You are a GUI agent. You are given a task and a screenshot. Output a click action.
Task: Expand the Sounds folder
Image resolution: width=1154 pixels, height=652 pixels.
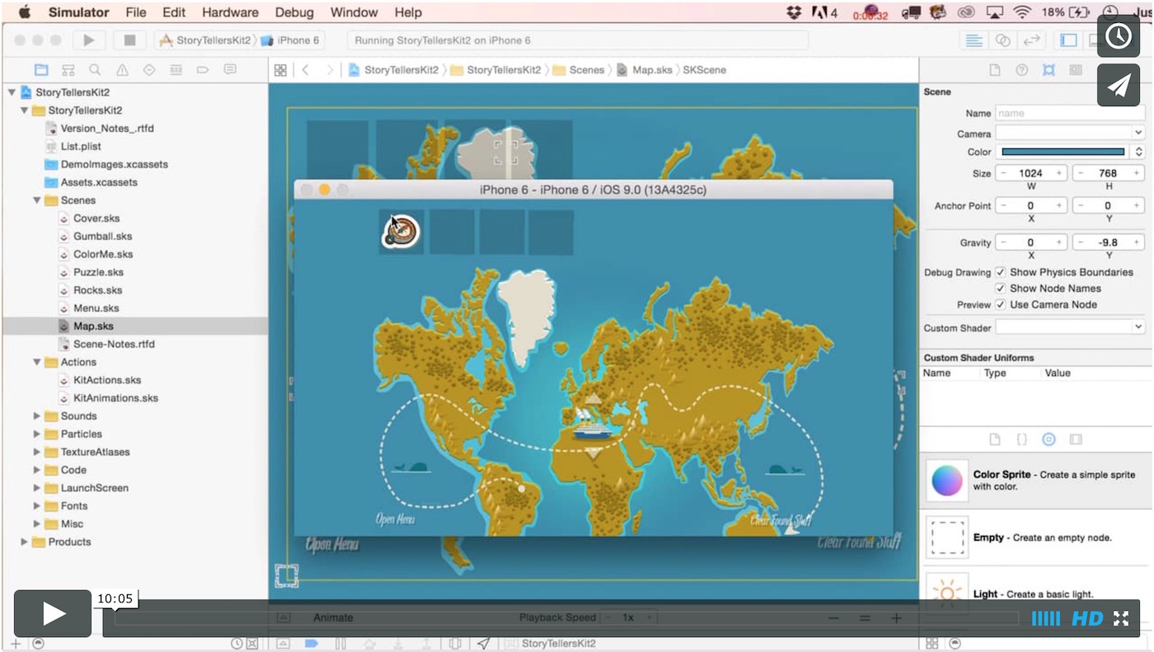[37, 416]
